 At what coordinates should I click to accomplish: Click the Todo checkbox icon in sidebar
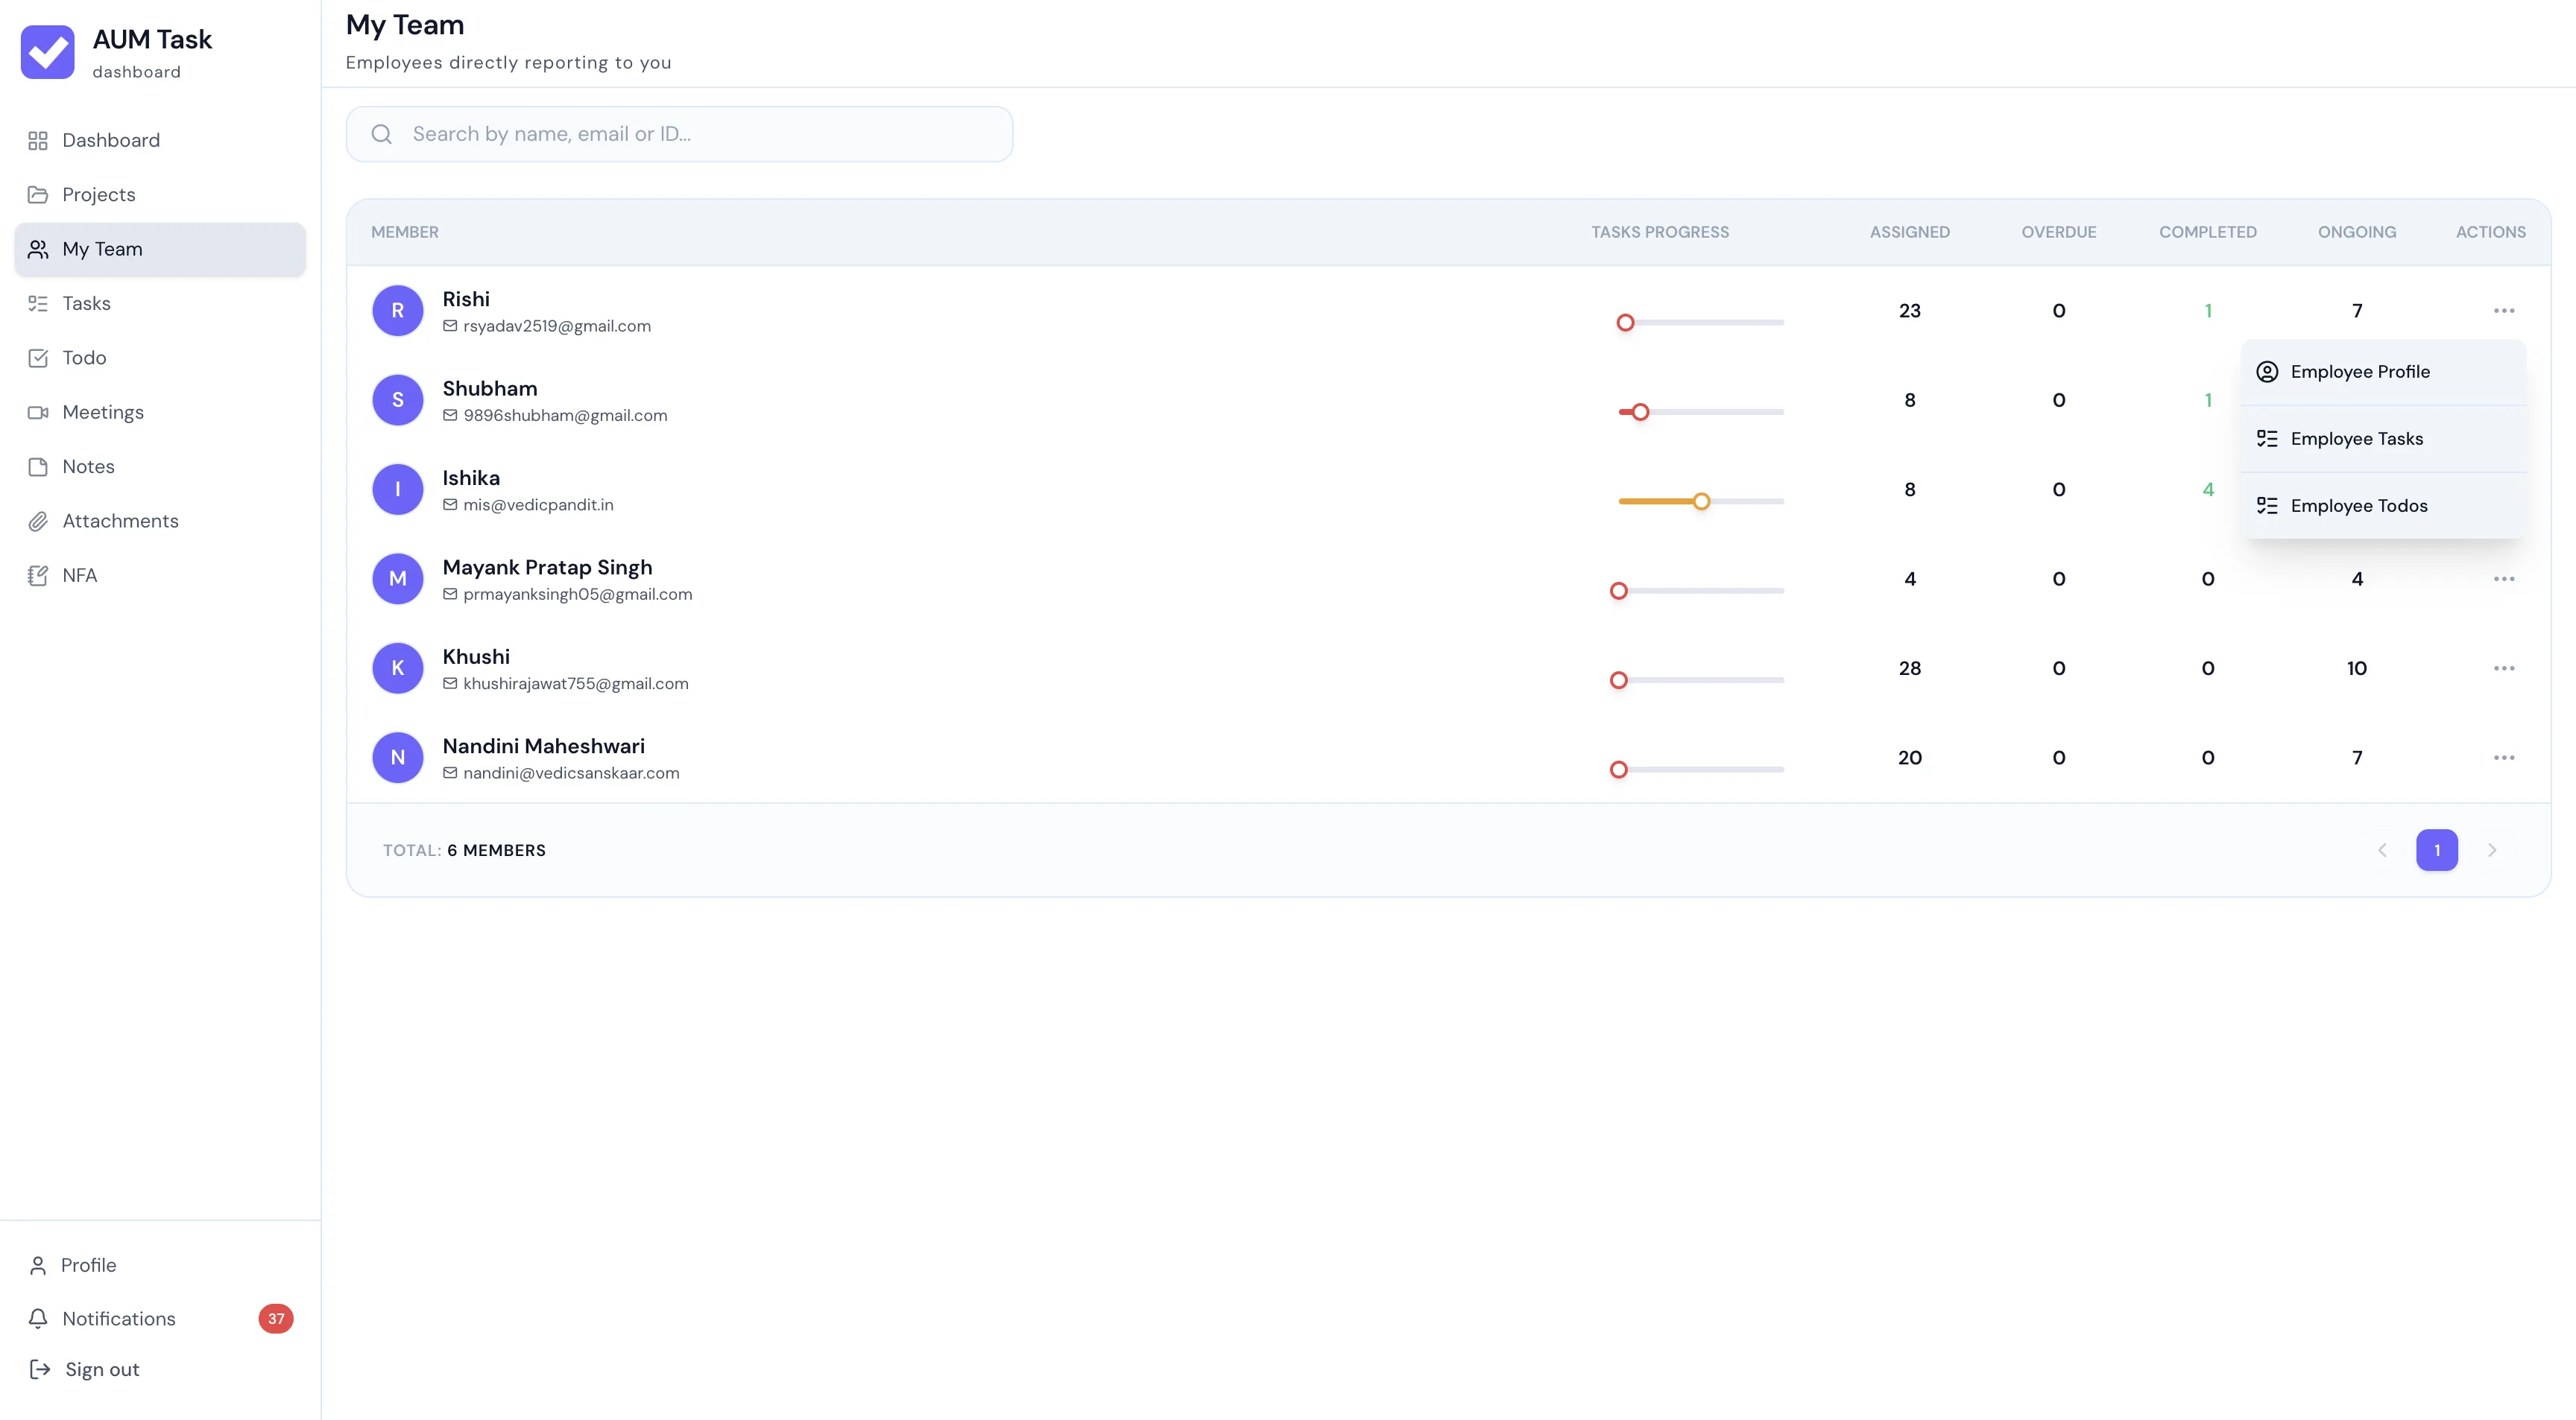pos(38,358)
